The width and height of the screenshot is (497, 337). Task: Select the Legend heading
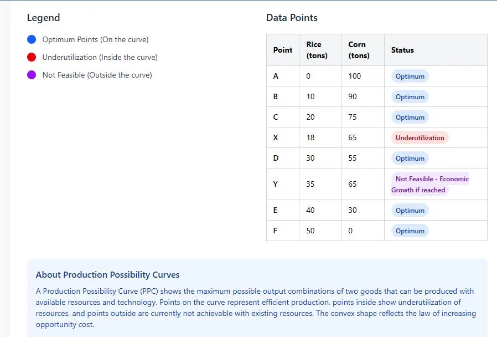click(43, 18)
